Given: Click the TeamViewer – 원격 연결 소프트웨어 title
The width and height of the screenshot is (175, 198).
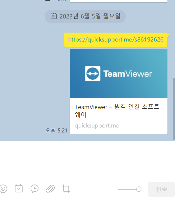Looking at the screenshot, I should (117, 111).
